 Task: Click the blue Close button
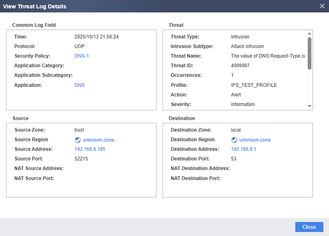pyautogui.click(x=309, y=227)
